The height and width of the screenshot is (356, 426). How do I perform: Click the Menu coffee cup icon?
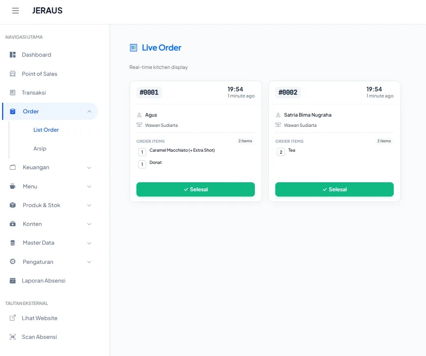(x=13, y=186)
